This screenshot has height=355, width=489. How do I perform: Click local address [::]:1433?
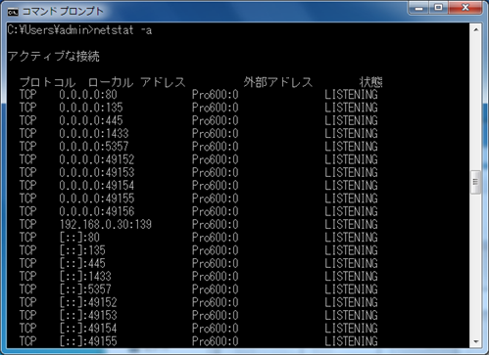tap(85, 277)
